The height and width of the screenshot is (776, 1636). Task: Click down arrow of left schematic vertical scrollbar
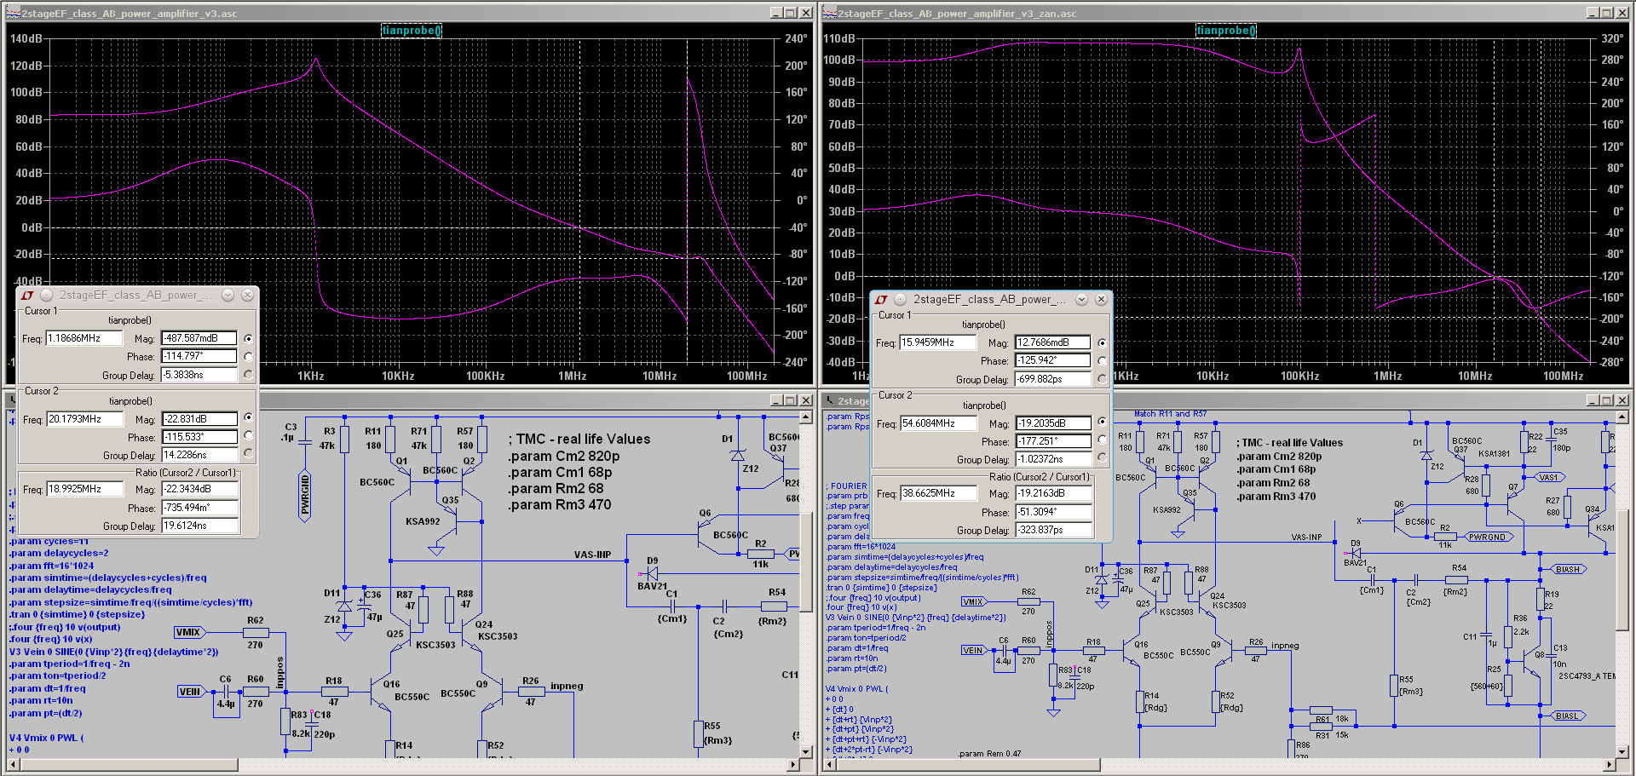tap(805, 751)
